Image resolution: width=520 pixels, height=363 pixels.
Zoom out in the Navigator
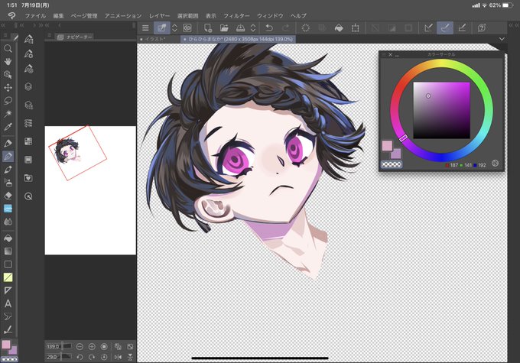pyautogui.click(x=80, y=346)
